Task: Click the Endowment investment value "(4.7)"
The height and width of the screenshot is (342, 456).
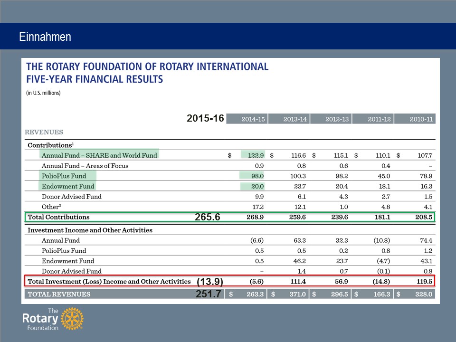Action: pos(383,261)
